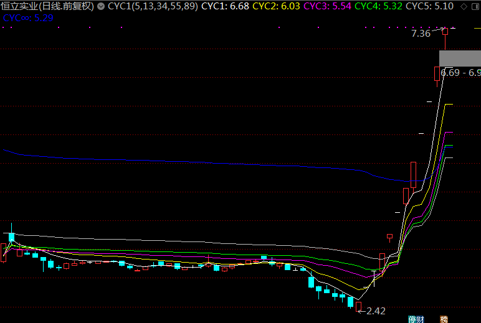Image resolution: width=481 pixels, height=323 pixels.
Task: Select the CYC5: 5.10 value label
Action: point(429,7)
